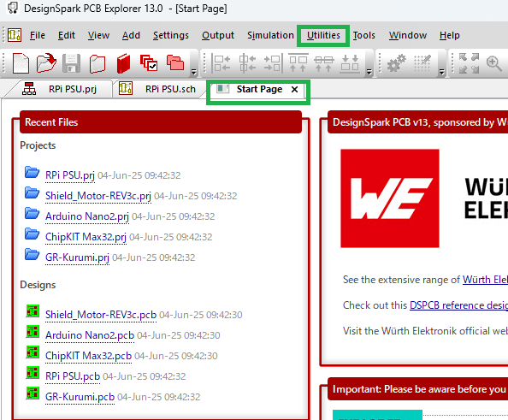Expand the file toolbar overflow arrow
The height and width of the screenshot is (420, 508).
[194, 72]
